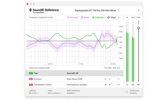The image size is (168, 101).
Task: Expand the Custom presets chevron
Action: [118, 79]
